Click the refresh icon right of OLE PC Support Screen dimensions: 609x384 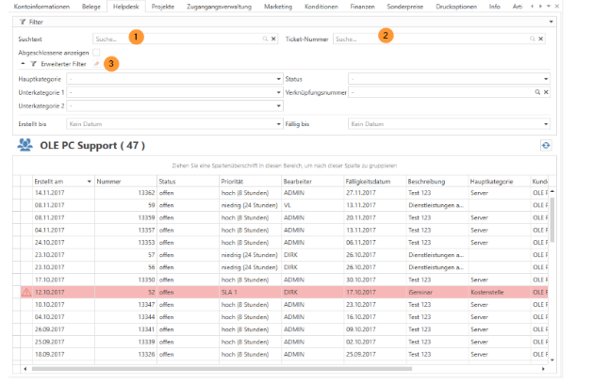[x=545, y=145]
